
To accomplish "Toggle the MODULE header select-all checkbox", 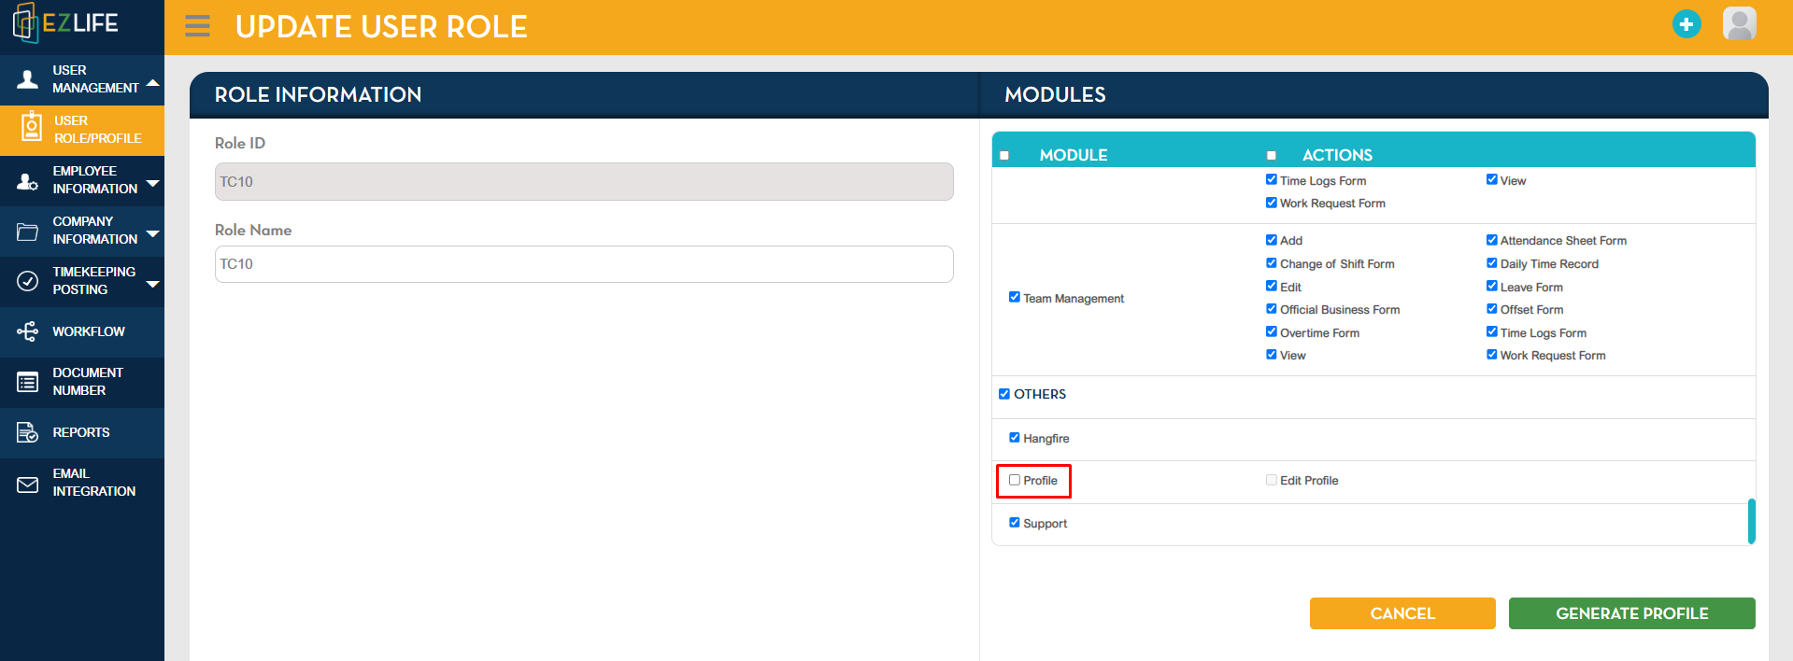I will [x=1004, y=155].
